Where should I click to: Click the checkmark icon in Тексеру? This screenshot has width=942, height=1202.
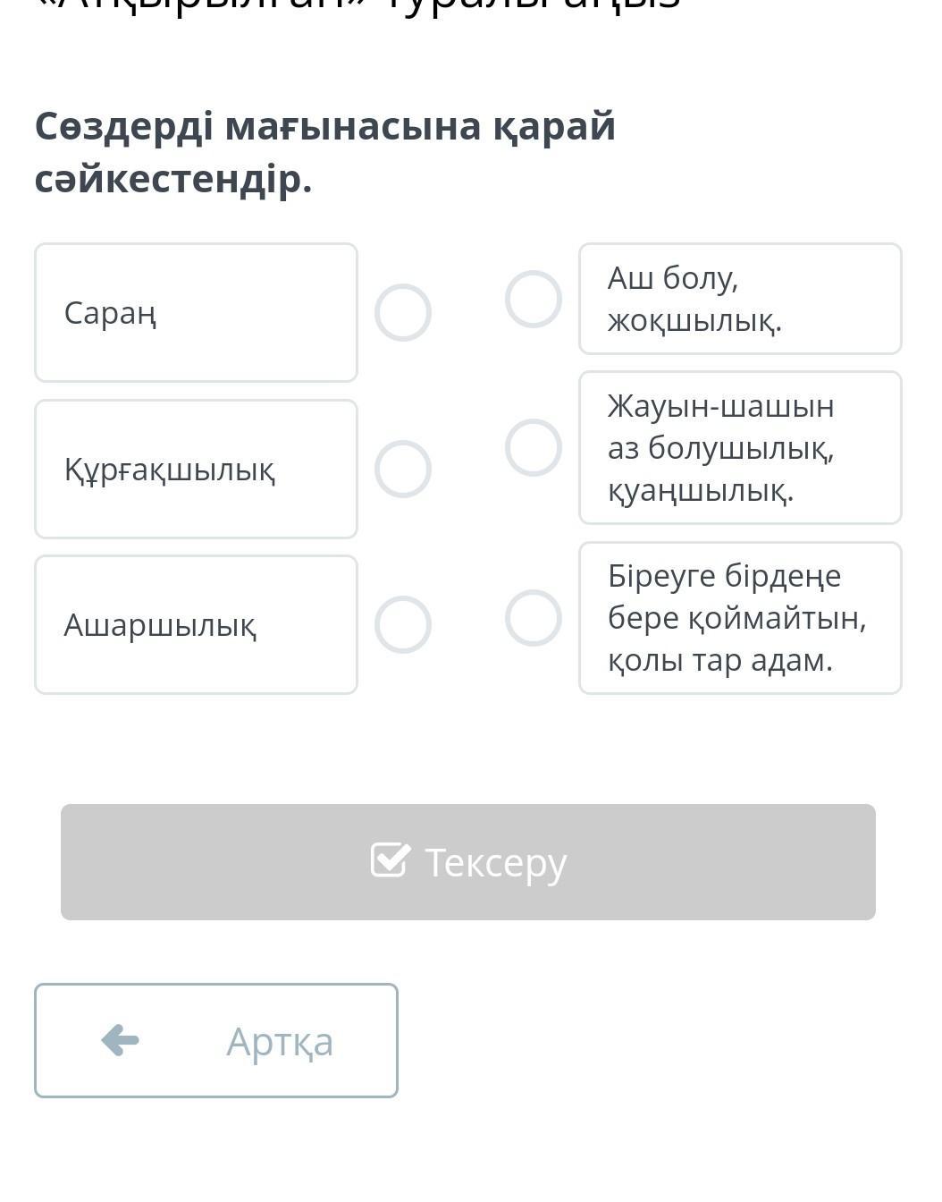click(x=391, y=860)
